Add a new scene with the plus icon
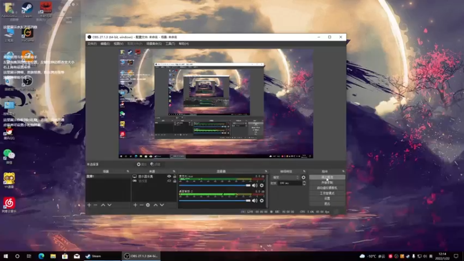This screenshot has width=464, height=261. click(x=89, y=205)
